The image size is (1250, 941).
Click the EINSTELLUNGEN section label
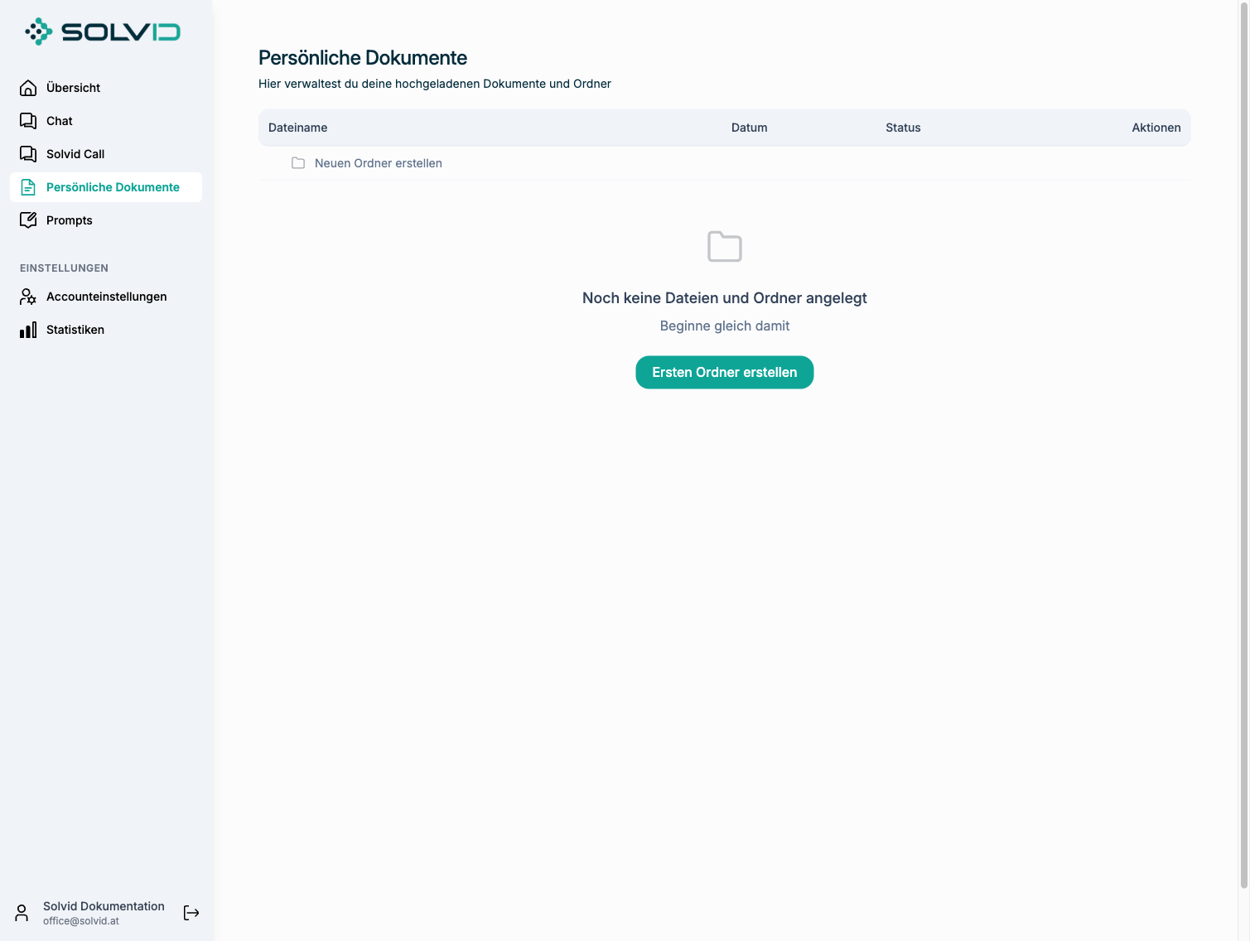point(64,268)
